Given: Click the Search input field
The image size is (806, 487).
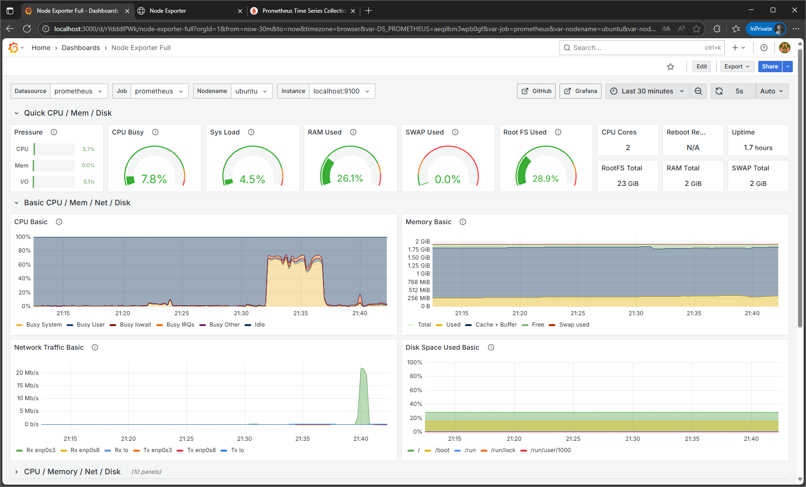Looking at the screenshot, I should (642, 48).
